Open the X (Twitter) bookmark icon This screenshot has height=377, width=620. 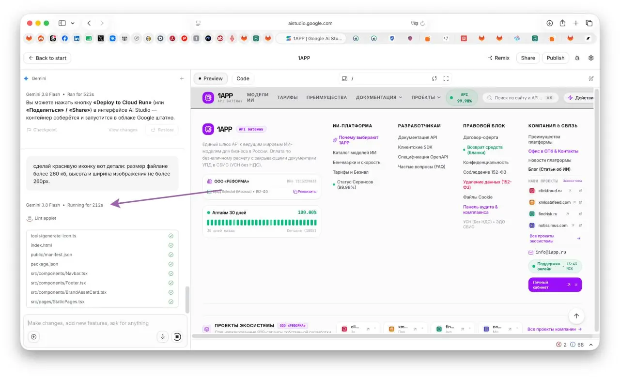pos(101,38)
